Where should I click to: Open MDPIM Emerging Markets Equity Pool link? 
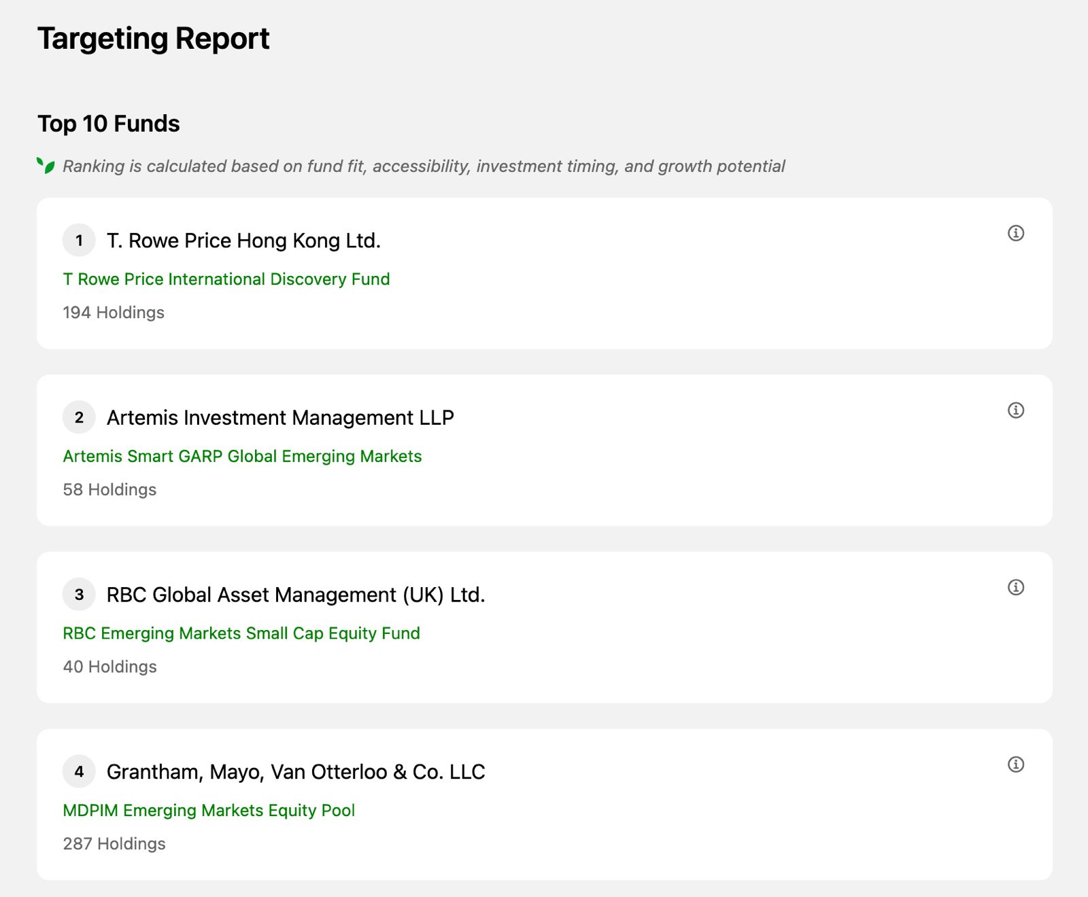point(209,811)
